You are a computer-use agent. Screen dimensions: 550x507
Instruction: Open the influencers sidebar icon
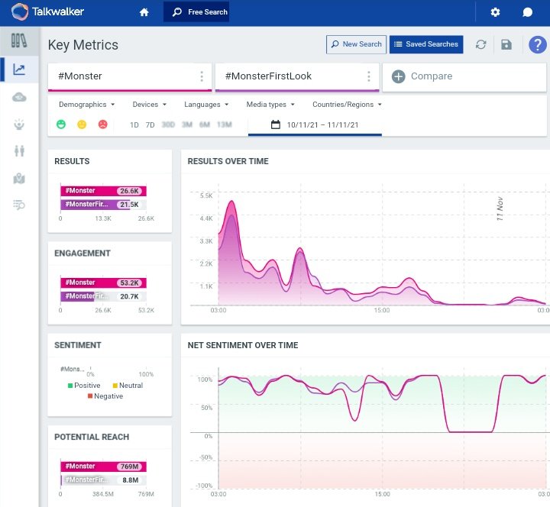click(19, 124)
